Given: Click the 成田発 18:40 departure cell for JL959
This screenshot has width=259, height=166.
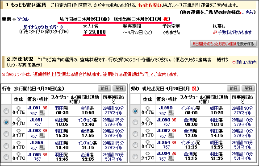Looking at the screenshot, I should 62,145.
